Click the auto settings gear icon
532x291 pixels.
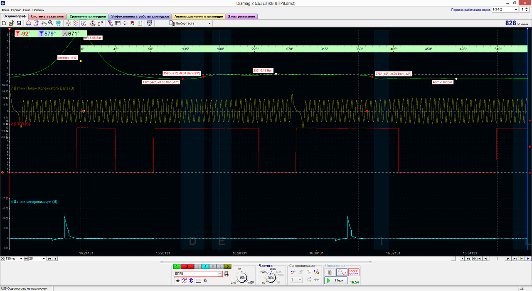[x=149, y=23]
